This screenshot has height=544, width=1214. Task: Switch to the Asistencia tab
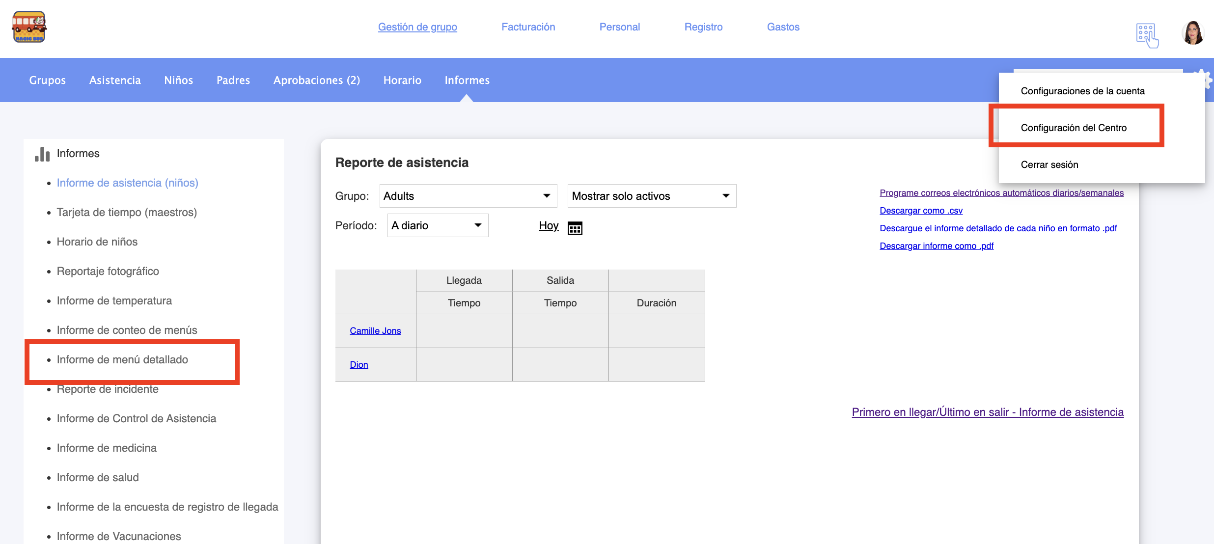coord(115,80)
